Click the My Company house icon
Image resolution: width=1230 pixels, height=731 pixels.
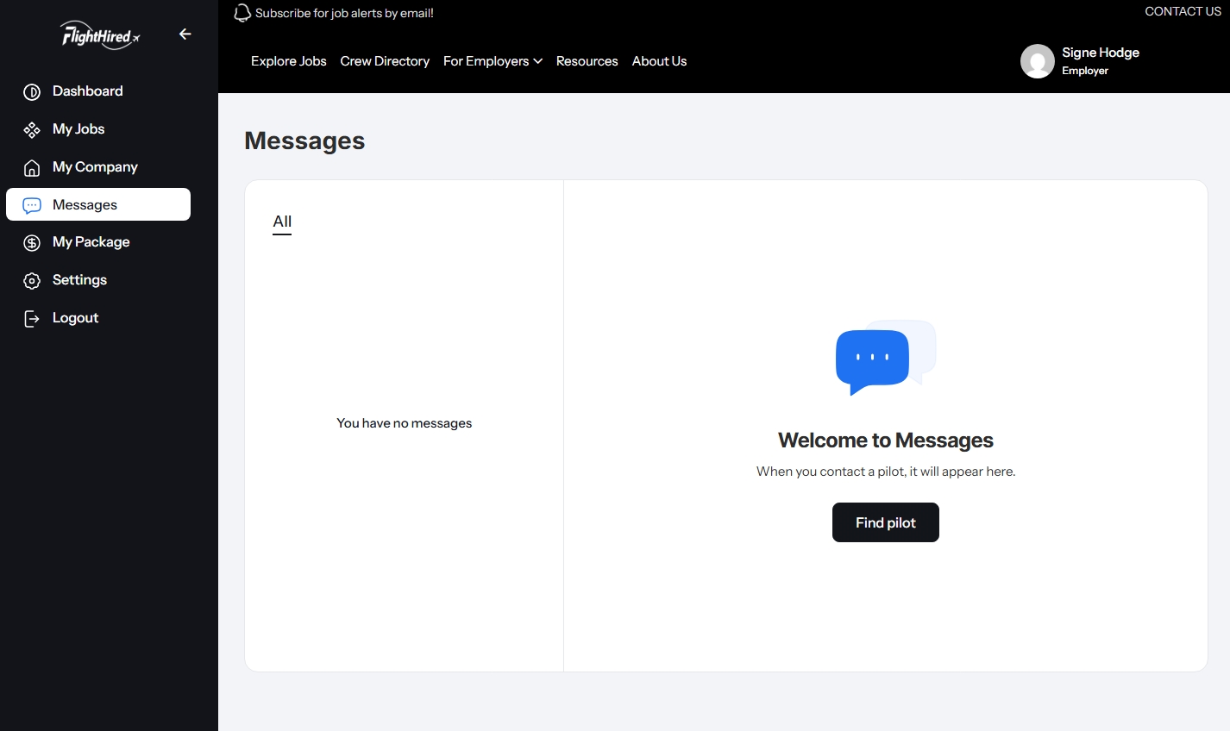32,168
